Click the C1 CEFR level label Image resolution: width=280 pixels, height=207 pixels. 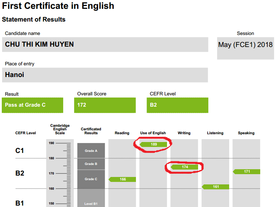tap(20, 151)
